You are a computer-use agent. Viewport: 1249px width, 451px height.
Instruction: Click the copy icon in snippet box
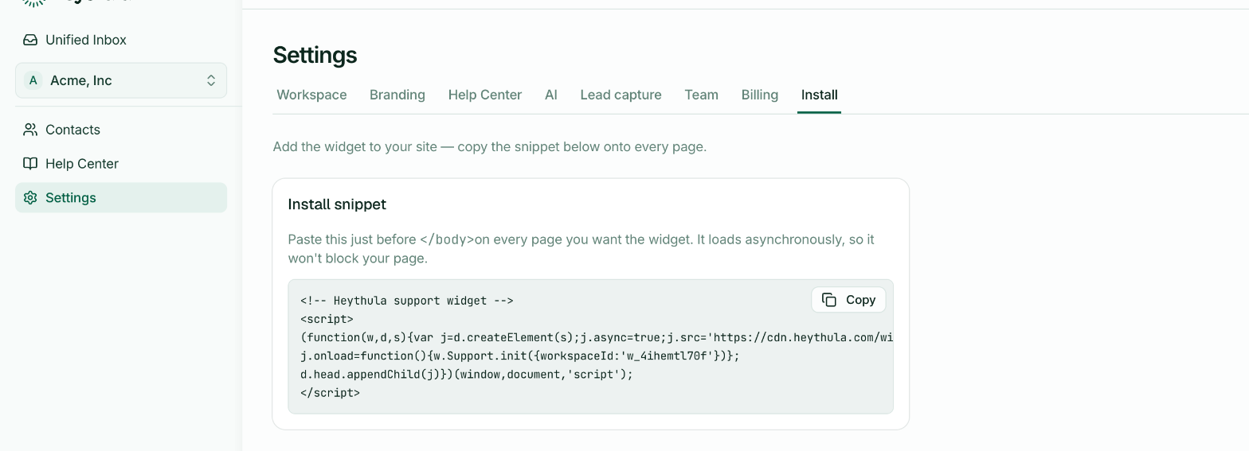point(829,300)
